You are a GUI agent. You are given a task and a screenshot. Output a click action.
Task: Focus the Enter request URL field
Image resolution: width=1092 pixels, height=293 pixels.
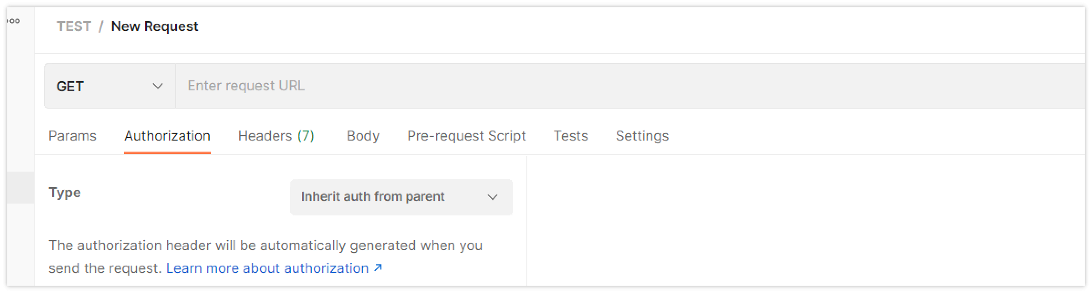click(x=593, y=86)
